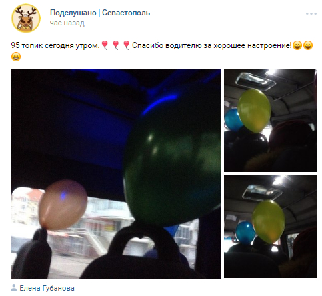Screen dimensions: 322x296
Task: Open author profile Елена Губанова
Action: [47, 288]
